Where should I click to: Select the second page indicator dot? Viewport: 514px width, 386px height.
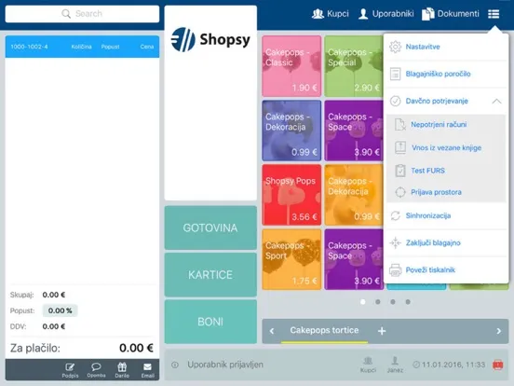tap(378, 302)
